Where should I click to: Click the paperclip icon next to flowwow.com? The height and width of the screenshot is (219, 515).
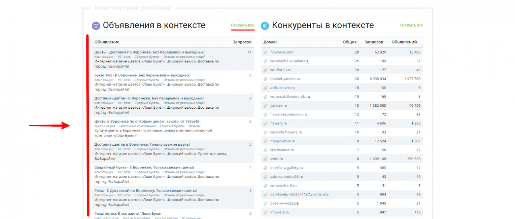click(x=265, y=52)
